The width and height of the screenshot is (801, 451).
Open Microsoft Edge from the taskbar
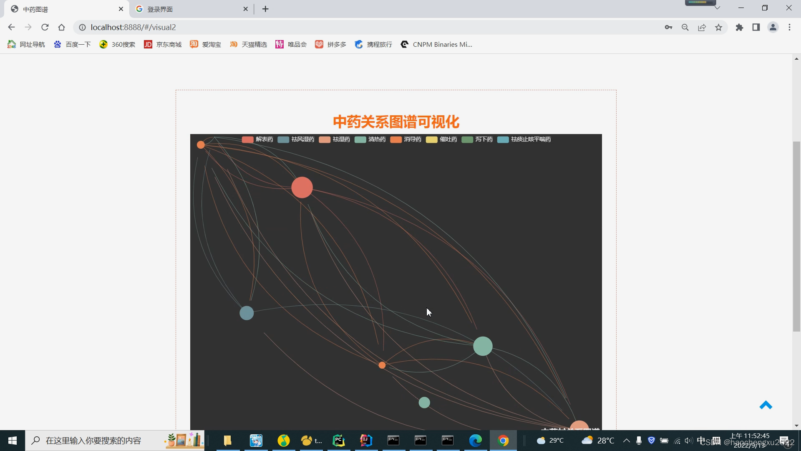point(475,440)
